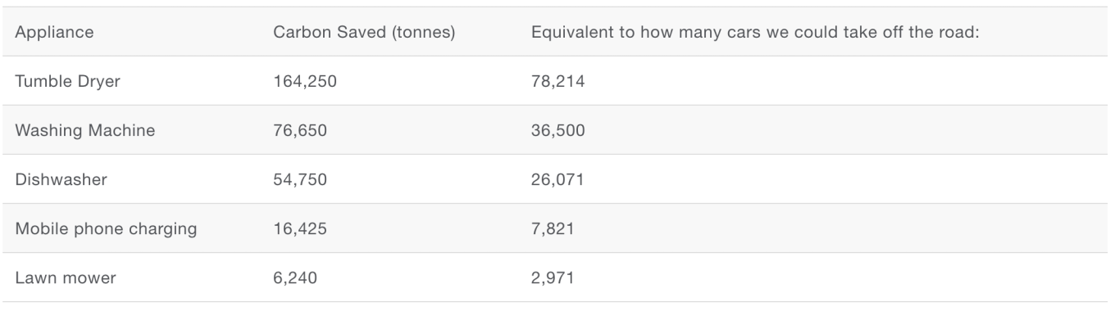The image size is (1115, 320).
Task: Click the 36,500 cars cell
Action: [x=558, y=130]
